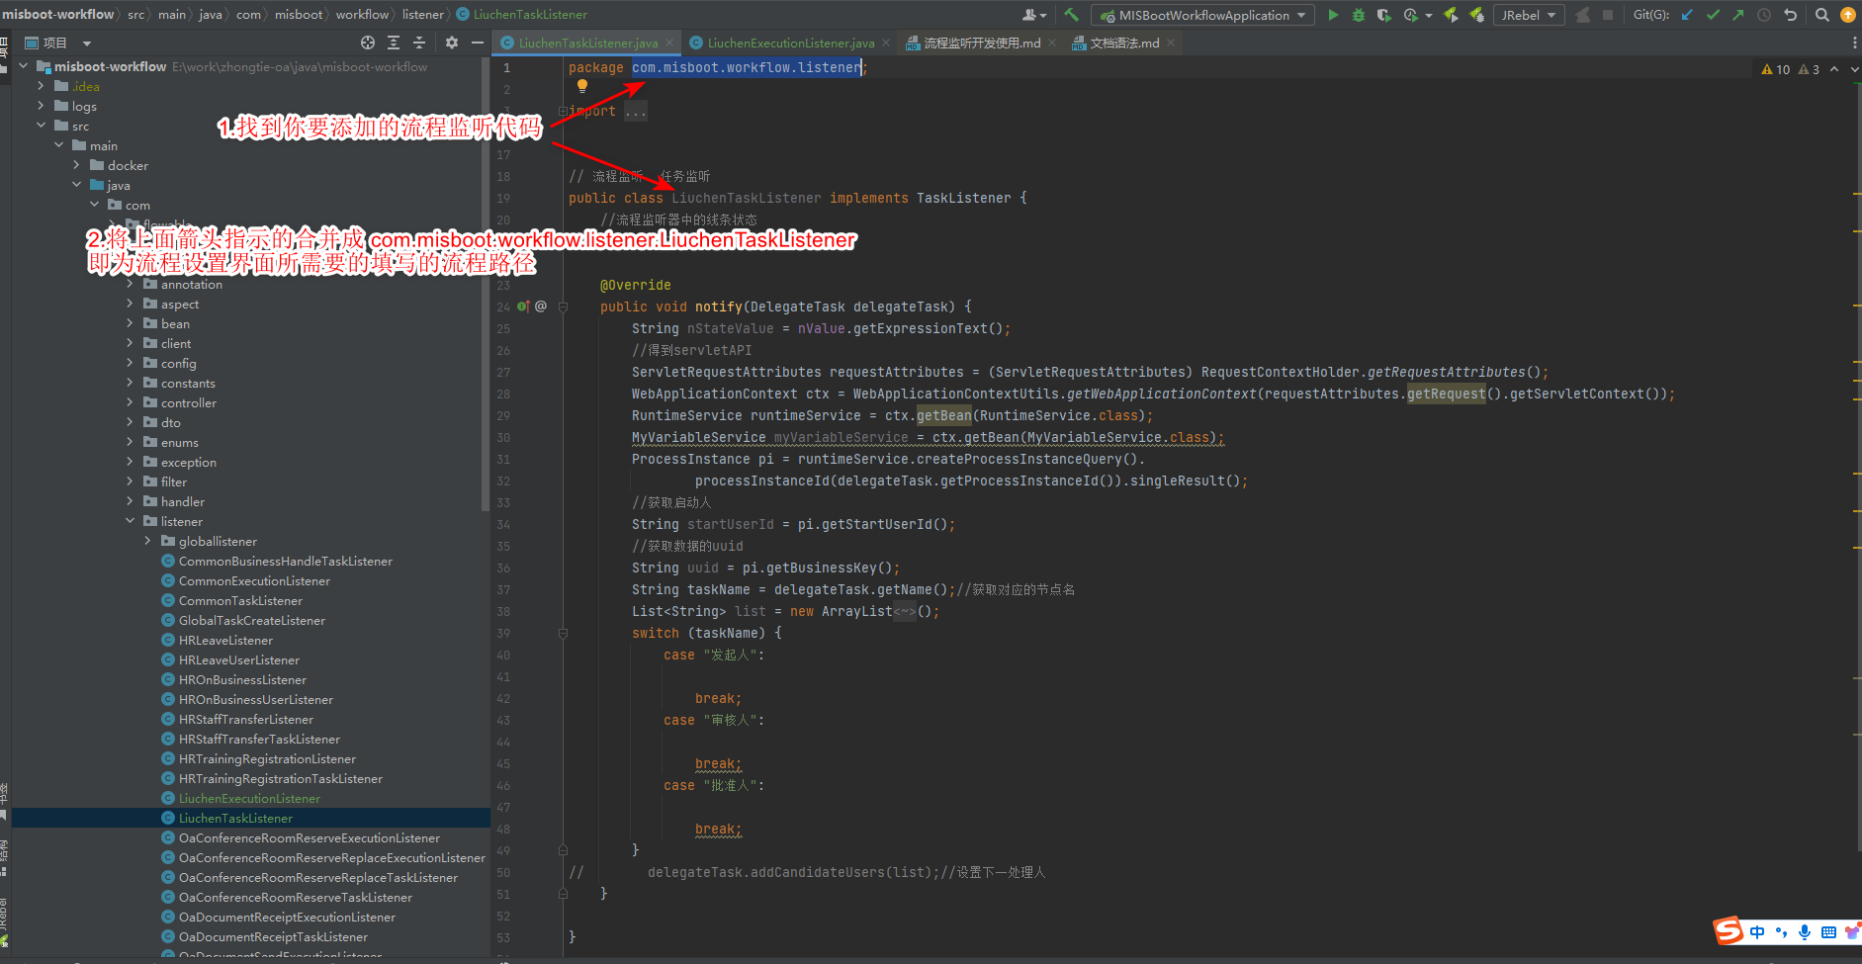1862x964 pixels.
Task: Click the Git update project arrow
Action: pos(1687,15)
